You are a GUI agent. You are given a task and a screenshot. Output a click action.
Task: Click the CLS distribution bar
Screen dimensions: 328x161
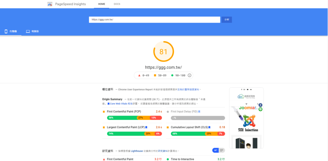tap(198, 133)
